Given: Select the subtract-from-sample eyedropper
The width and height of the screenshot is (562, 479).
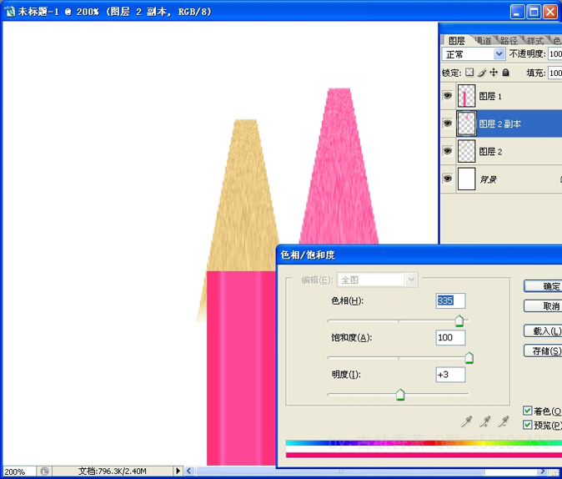Looking at the screenshot, I should coord(504,421).
